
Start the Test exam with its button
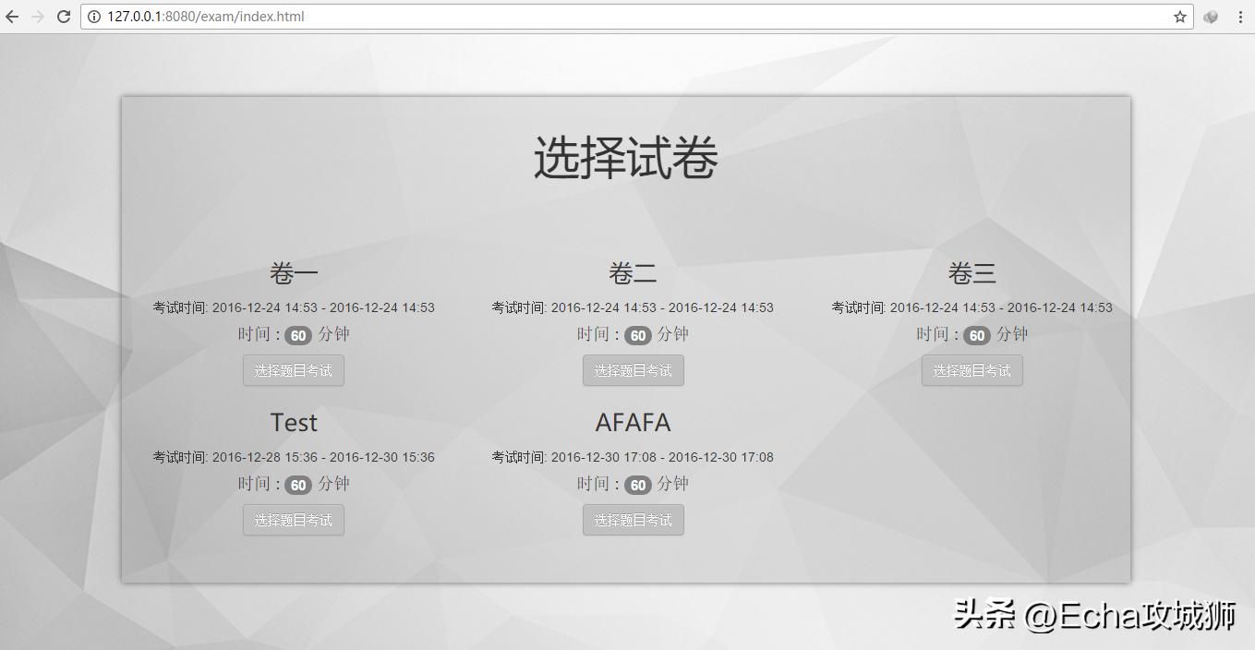(x=293, y=520)
